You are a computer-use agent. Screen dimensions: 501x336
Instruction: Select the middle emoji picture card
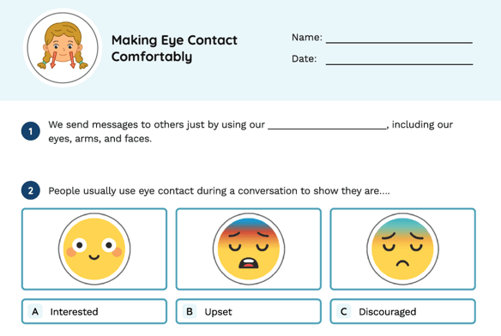[249, 249]
